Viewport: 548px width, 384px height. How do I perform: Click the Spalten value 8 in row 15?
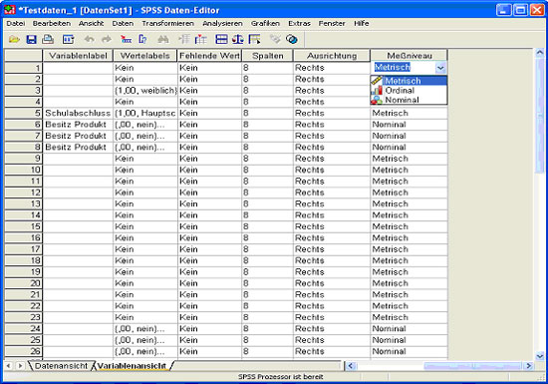point(267,226)
